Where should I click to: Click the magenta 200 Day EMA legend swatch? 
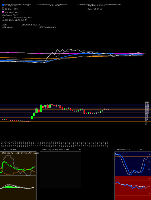tap(3, 12)
